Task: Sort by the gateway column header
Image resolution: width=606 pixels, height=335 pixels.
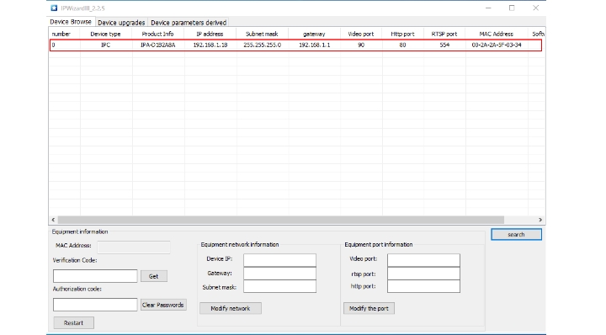Action: coord(314,34)
